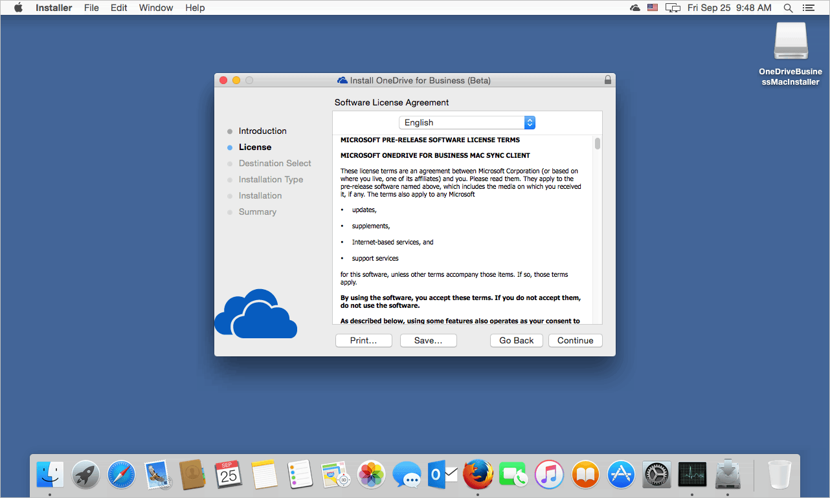This screenshot has height=498, width=830.
Task: Click the clock showing Fri Sep 25
Action: (x=730, y=8)
